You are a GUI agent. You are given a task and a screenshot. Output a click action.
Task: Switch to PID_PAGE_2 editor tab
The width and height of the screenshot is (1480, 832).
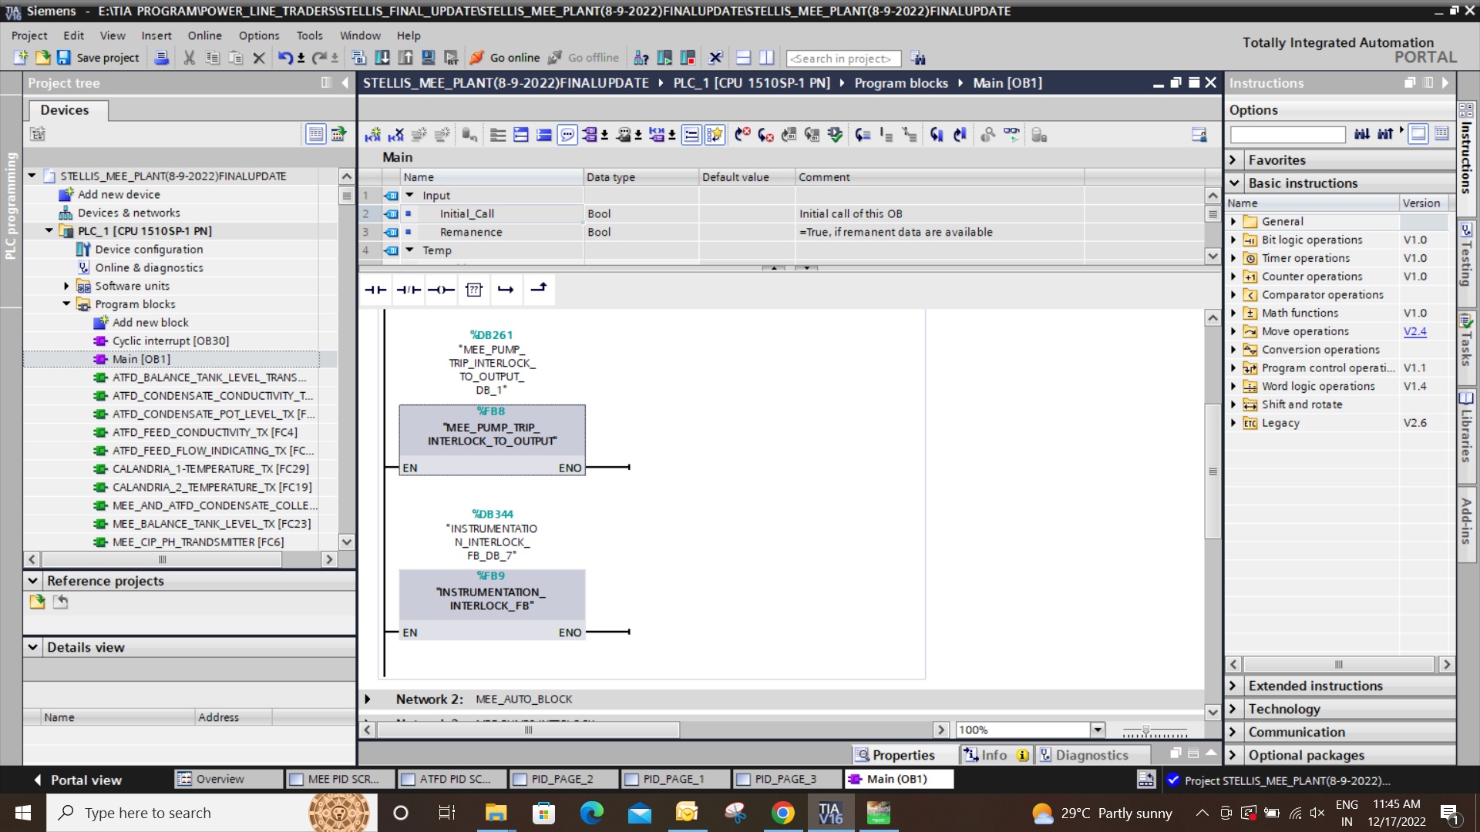[561, 779]
